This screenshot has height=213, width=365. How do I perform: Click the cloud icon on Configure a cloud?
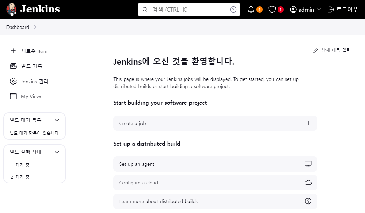click(308, 182)
